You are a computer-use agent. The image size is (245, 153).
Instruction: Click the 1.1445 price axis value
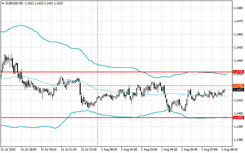239,61
